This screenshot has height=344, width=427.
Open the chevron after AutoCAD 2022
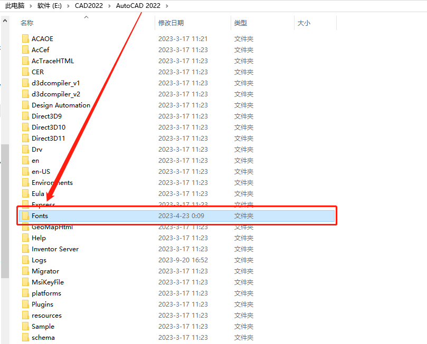pyautogui.click(x=167, y=6)
